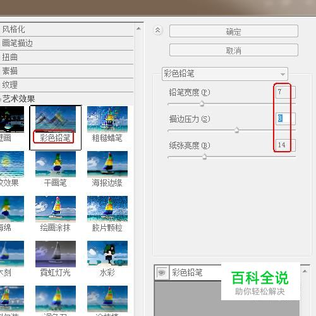Toggle visibility of the 彩色铅笔 effect layer
The height and width of the screenshot is (316, 316).
click(x=162, y=272)
